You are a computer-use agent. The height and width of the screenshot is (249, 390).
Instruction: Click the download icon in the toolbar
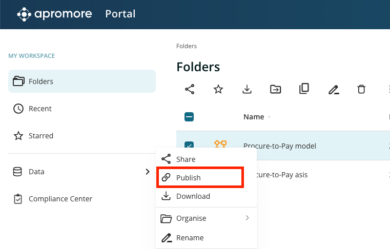click(247, 89)
